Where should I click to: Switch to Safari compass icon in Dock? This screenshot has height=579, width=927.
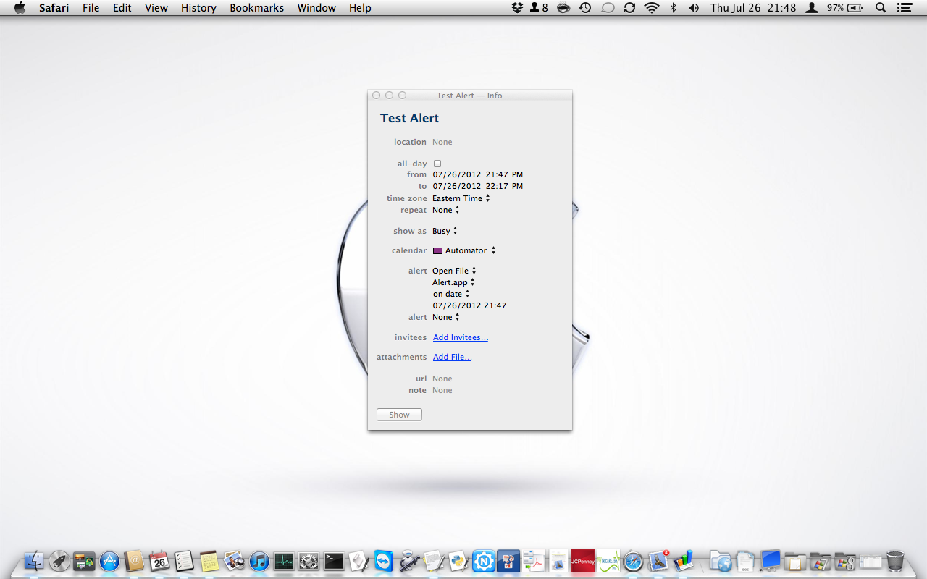[x=633, y=561]
